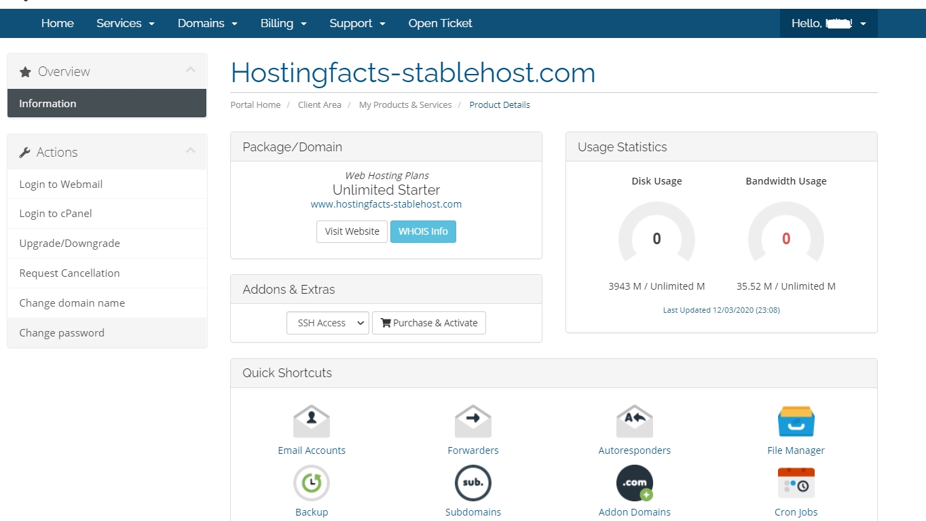Open the Email Accounts shortcut icon

(x=312, y=421)
